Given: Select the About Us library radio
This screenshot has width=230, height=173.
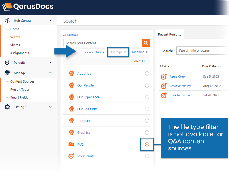Looking at the screenshot, I should (x=147, y=73).
